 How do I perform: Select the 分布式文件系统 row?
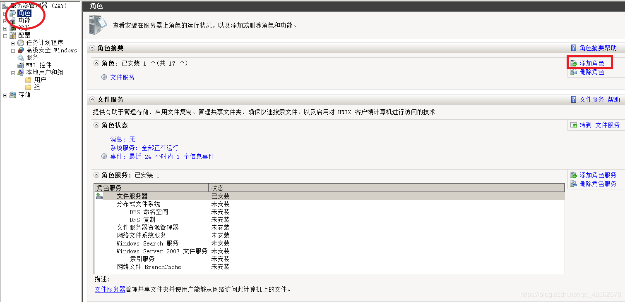[329, 204]
